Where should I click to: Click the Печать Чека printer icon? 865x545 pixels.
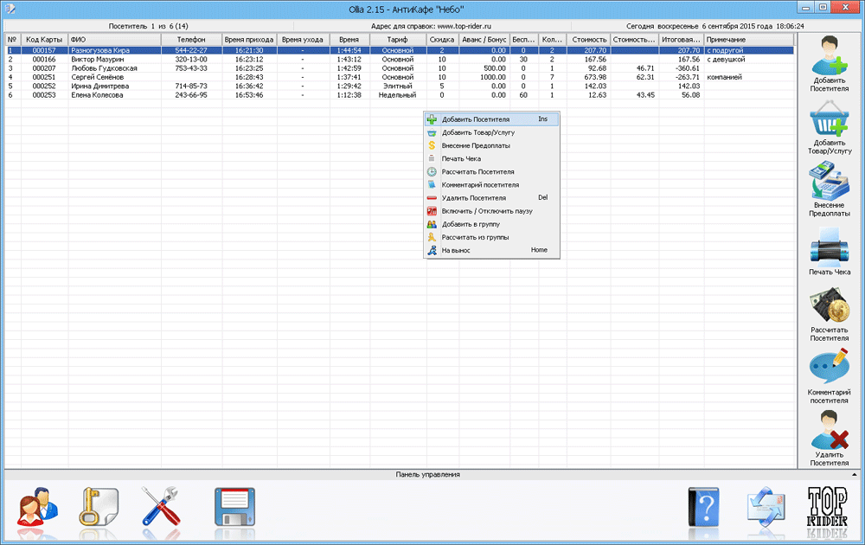pos(829,246)
